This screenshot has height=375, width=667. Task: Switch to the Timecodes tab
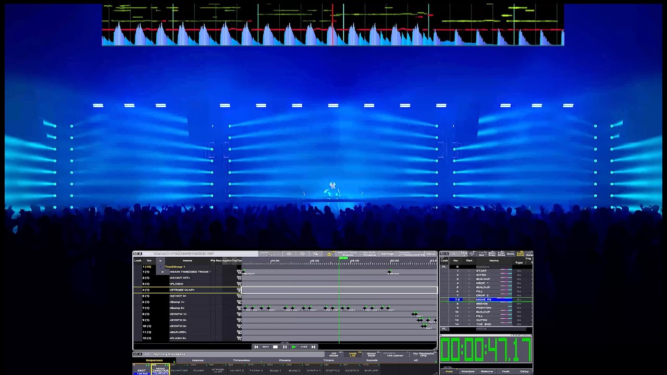point(241,360)
